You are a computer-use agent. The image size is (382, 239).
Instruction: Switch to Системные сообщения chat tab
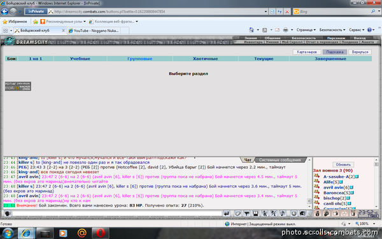[280, 160]
